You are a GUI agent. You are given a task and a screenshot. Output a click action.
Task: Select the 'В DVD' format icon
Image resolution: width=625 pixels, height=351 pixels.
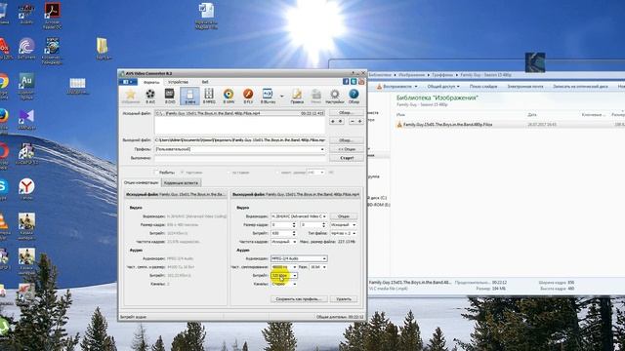170,96
